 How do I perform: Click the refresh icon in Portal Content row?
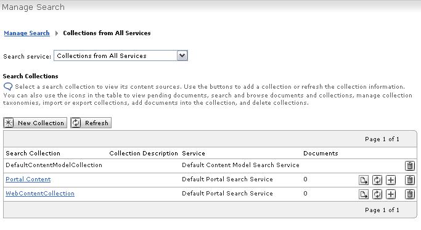point(377,180)
